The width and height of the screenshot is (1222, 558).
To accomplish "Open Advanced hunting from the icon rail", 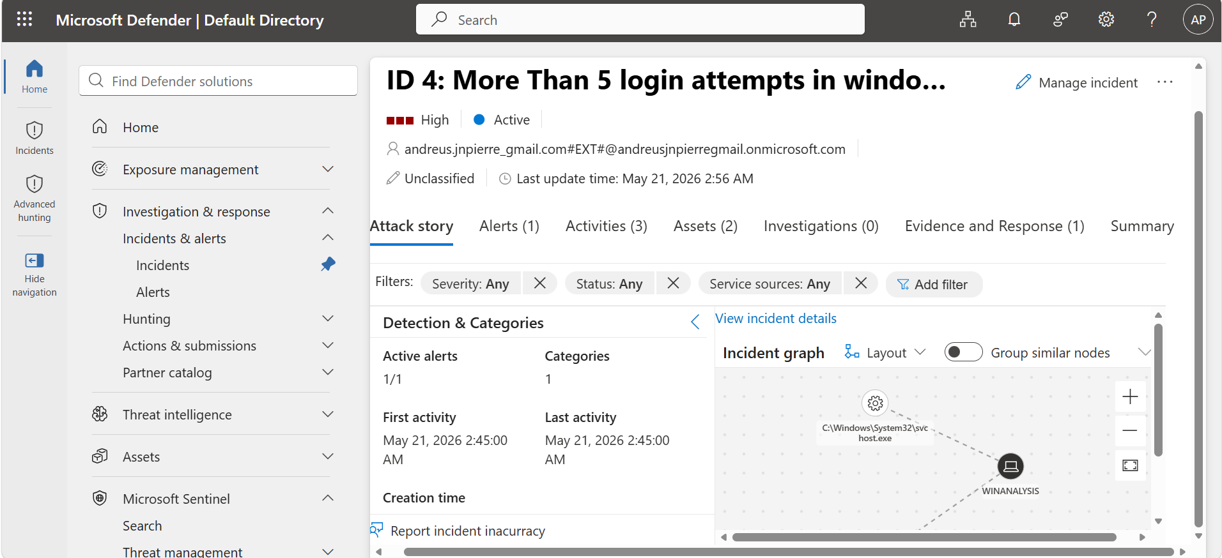I will [35, 198].
